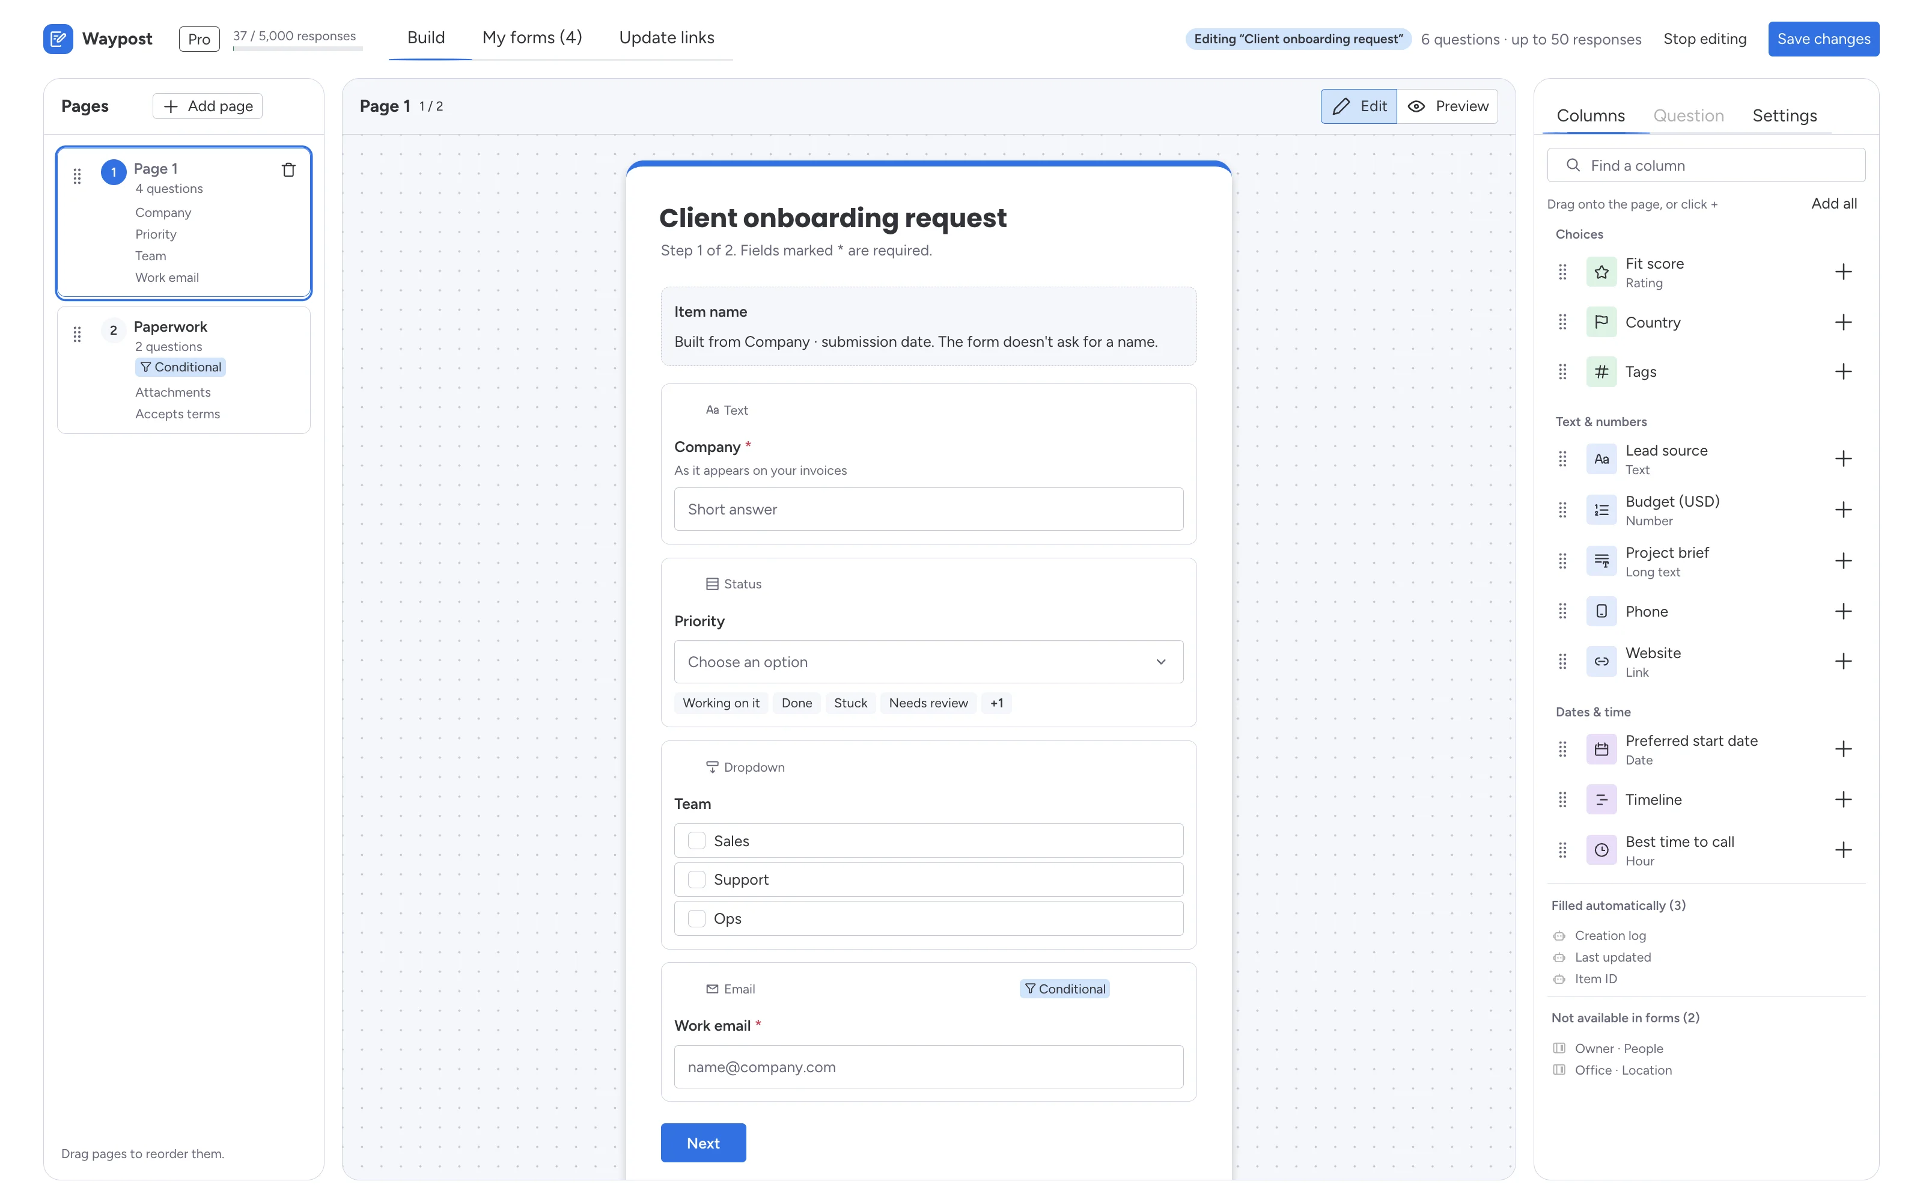Viewport: 1923px width, 1202px height.
Task: Expand the +1 more status options chip
Action: tap(996, 703)
